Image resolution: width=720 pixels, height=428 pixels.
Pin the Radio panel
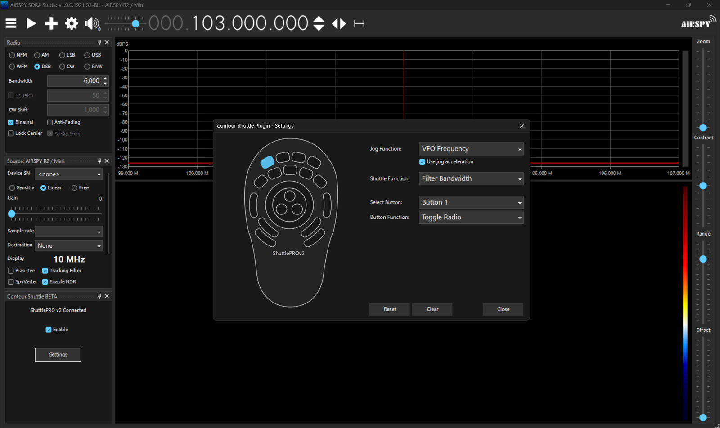pos(99,42)
